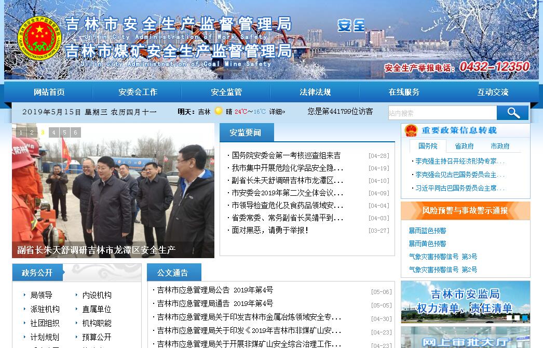Switch to the 市政府 tab

click(500, 146)
